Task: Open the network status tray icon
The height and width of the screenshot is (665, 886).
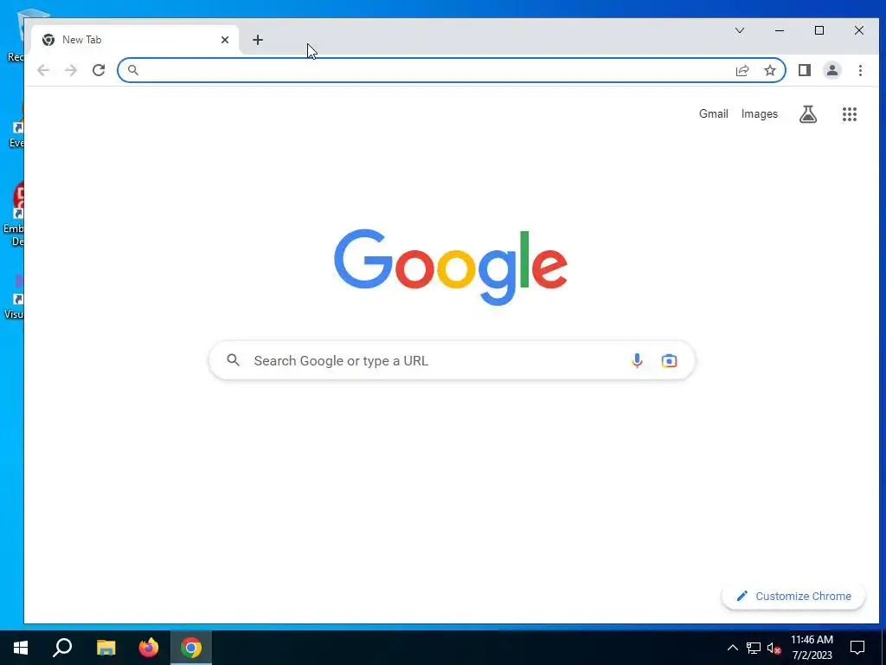Action: coord(754,648)
